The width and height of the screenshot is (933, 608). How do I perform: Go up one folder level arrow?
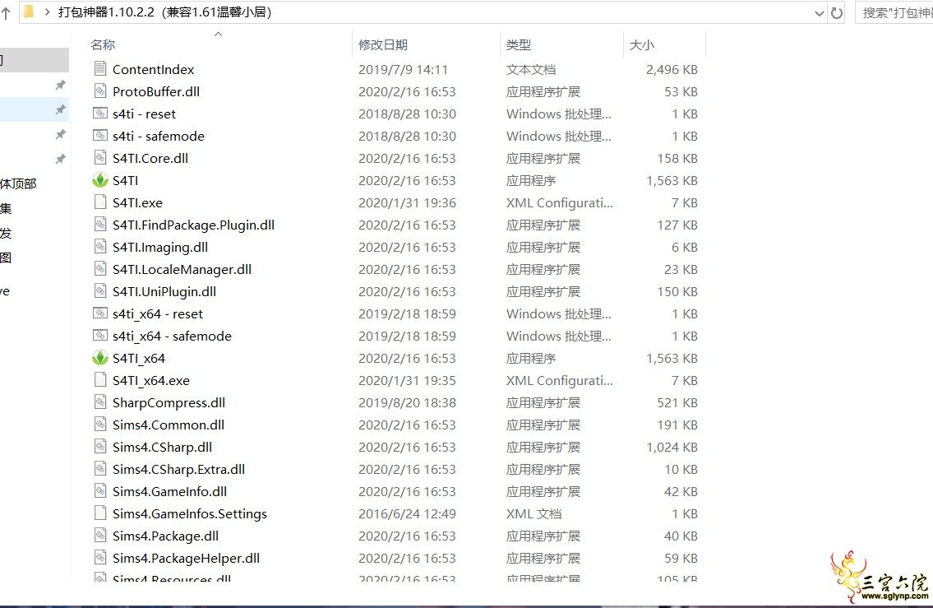coord(6,12)
